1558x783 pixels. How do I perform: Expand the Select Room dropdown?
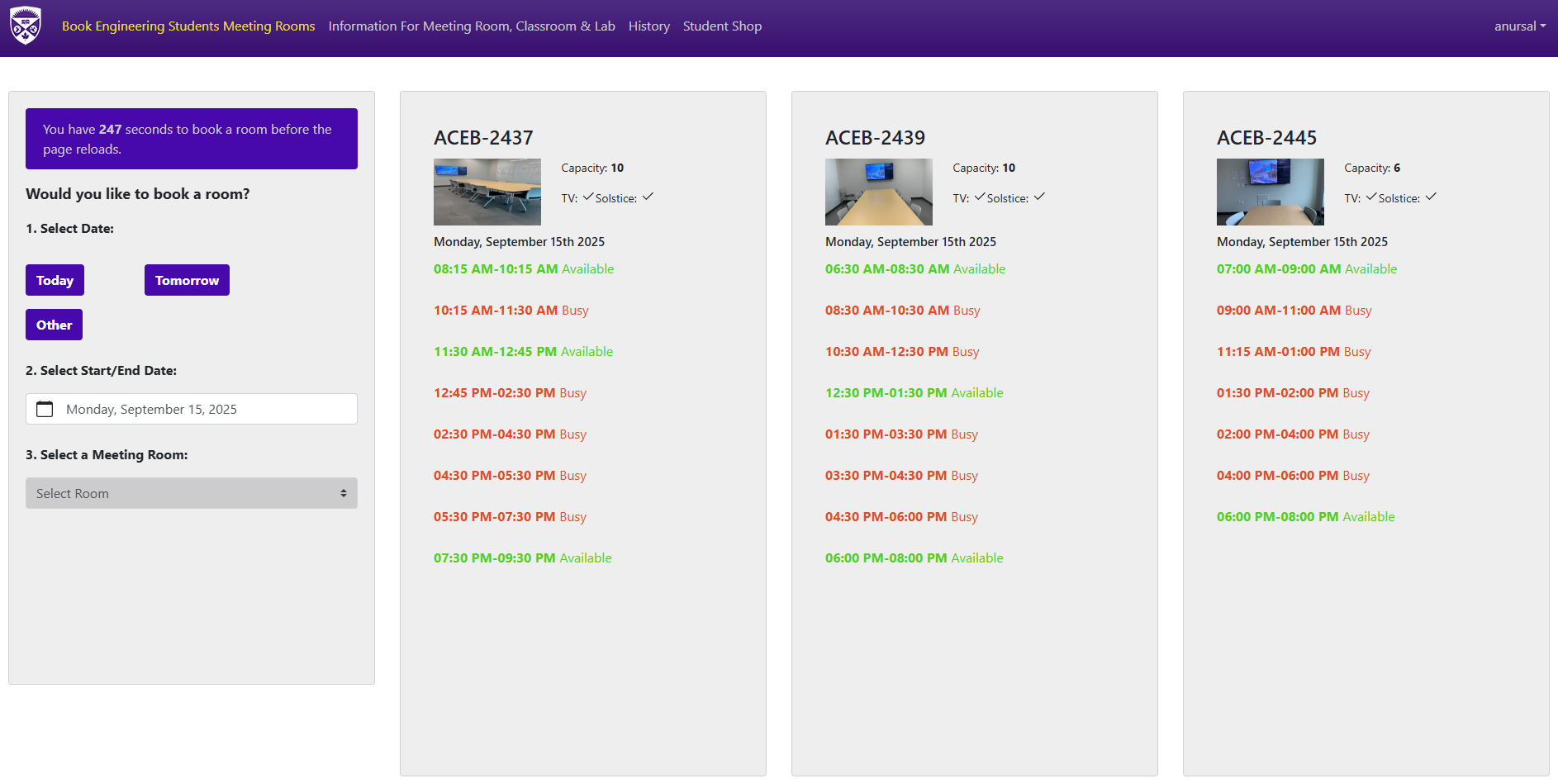point(191,493)
